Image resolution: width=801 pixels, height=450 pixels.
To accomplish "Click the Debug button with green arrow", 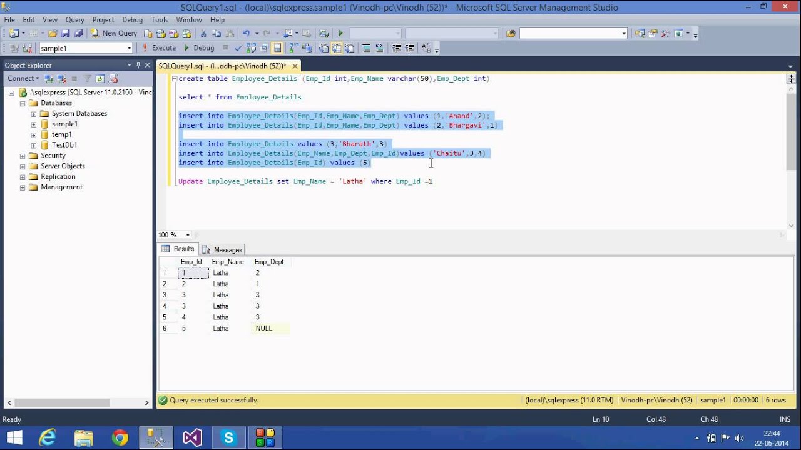I will click(x=199, y=48).
